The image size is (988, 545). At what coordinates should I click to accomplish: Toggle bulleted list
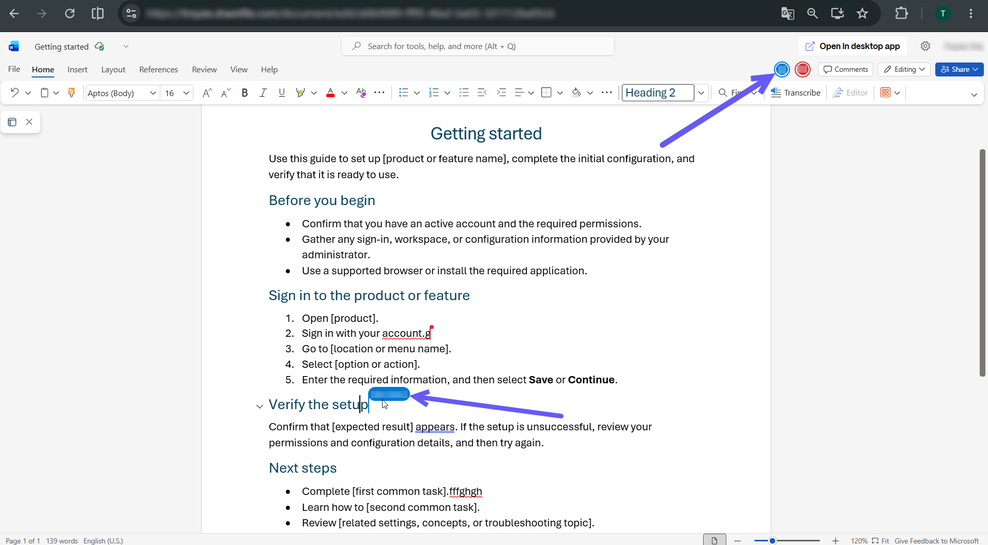click(403, 92)
